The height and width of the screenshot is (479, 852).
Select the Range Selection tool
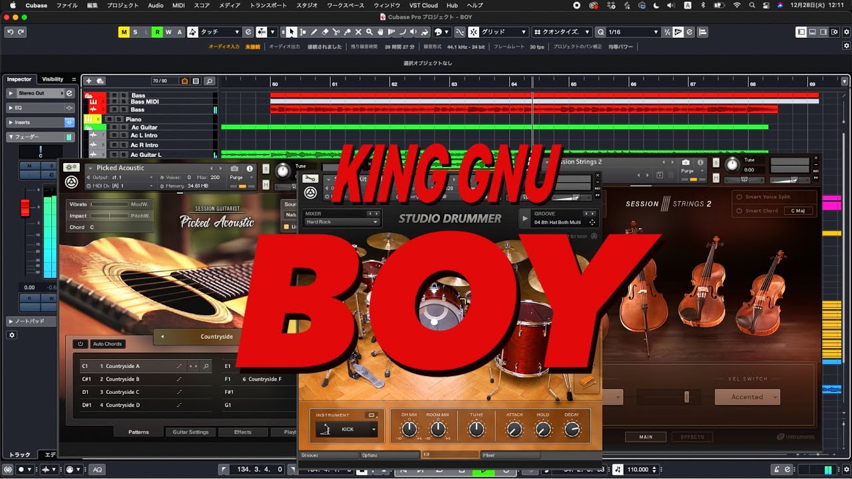click(x=303, y=32)
